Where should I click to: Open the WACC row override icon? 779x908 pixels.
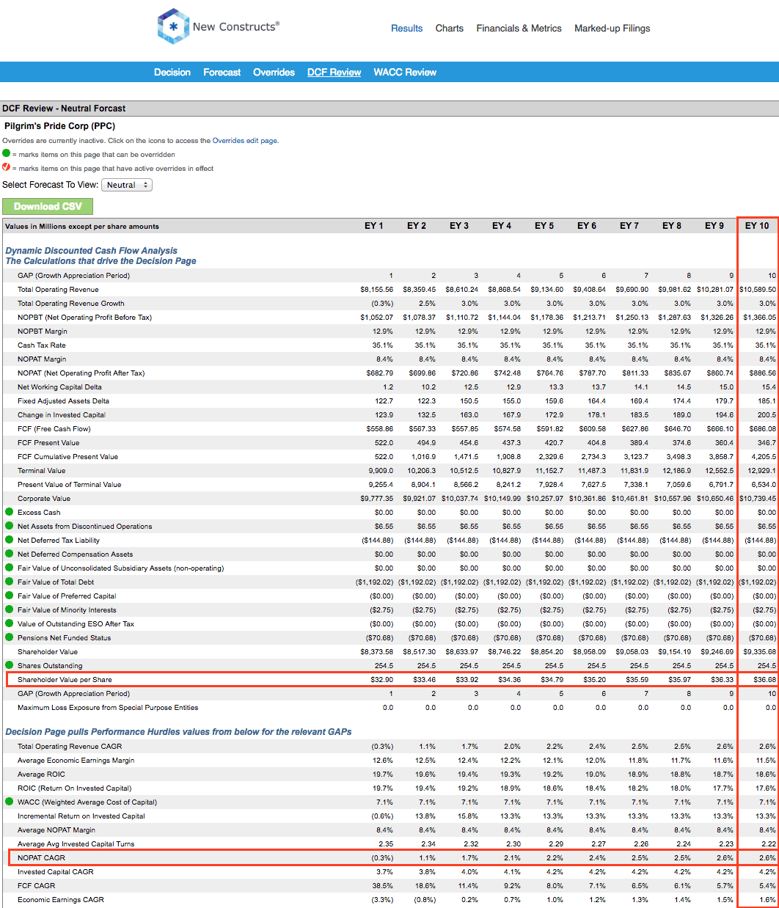coord(10,802)
